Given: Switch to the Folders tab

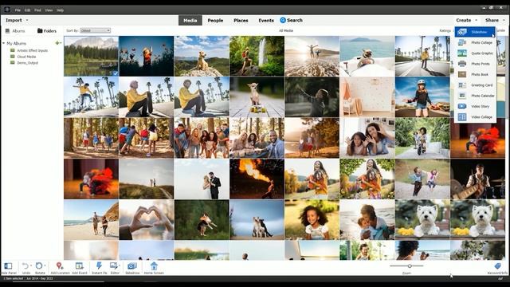Looking at the screenshot, I should 47,31.
